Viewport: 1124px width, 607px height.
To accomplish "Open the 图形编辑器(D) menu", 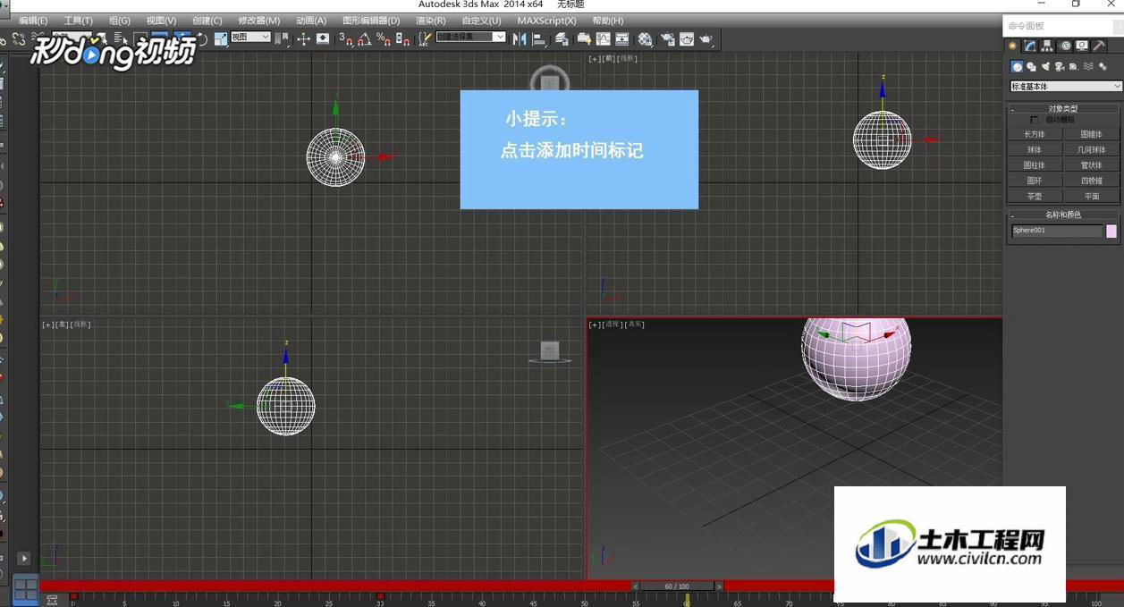I will (371, 21).
